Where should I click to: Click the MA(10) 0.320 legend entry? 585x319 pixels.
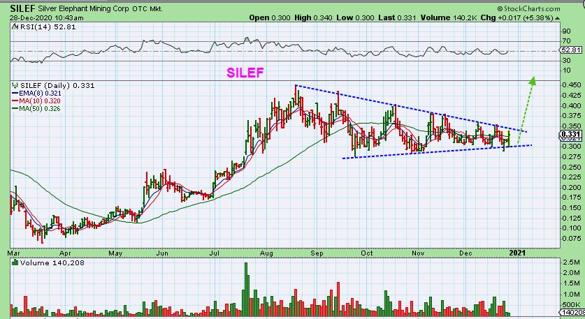(x=40, y=101)
